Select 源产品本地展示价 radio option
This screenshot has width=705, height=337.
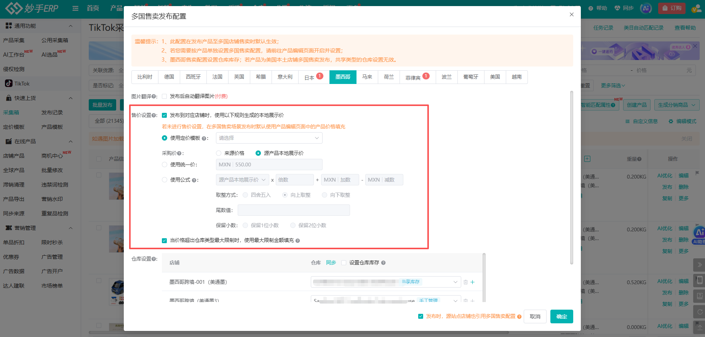[x=258, y=153]
